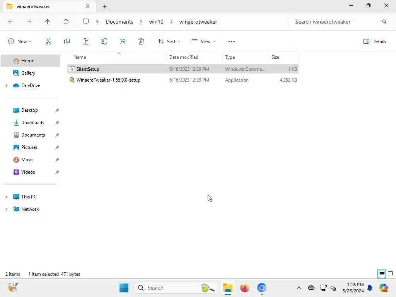Expand OneDrive in navigation pane

click(6, 85)
